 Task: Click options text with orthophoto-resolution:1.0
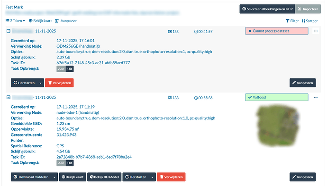point(136,118)
